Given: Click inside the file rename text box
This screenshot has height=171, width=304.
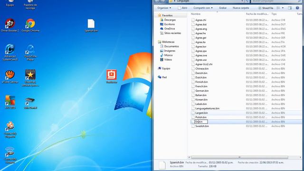Looking at the screenshot, I should [201, 122].
